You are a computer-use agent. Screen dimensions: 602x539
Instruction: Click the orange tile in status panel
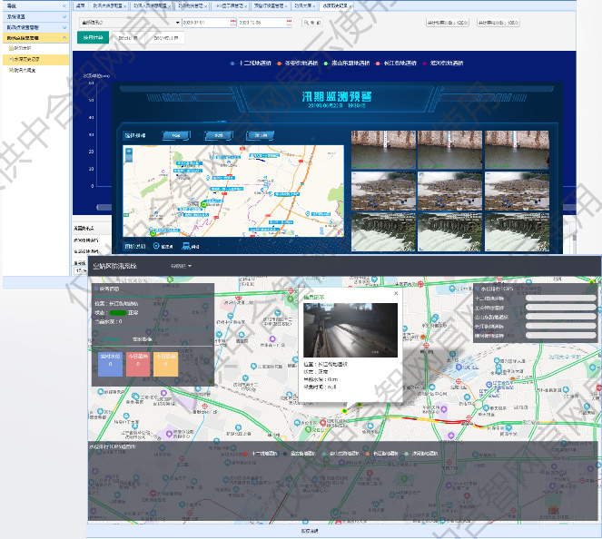[164, 363]
